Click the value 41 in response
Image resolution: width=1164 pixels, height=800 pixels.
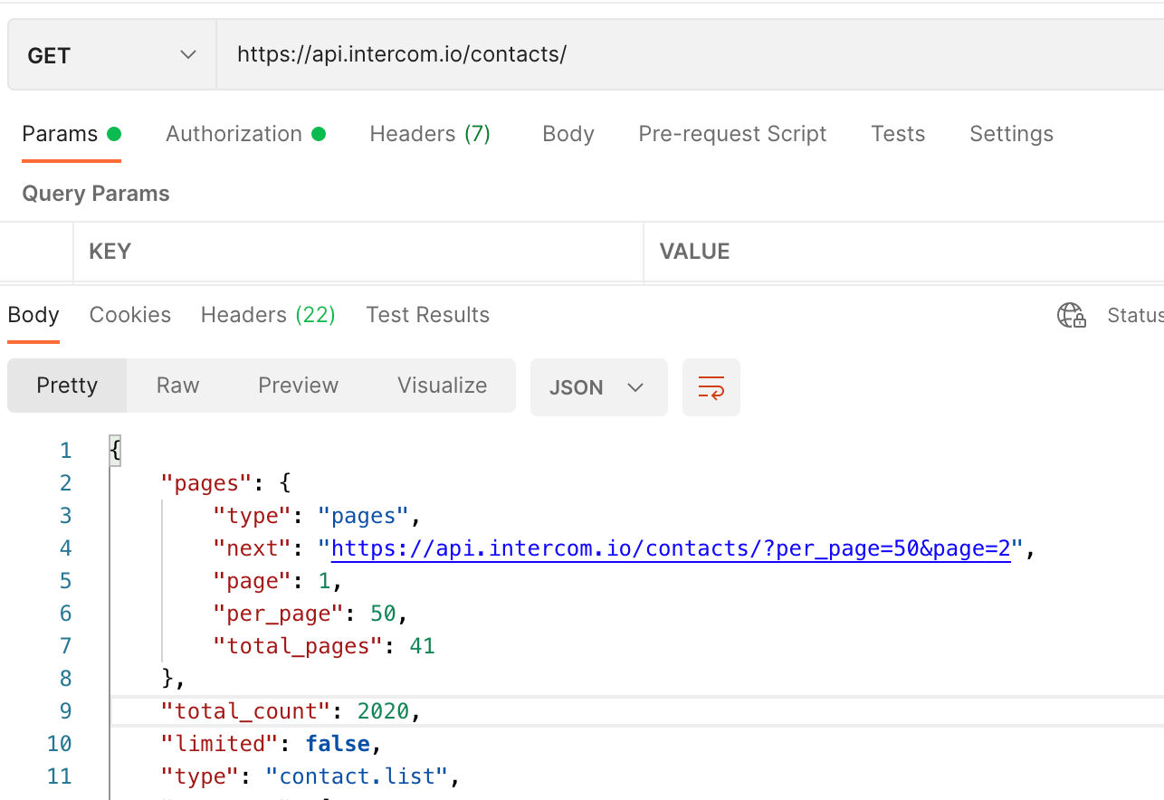pyautogui.click(x=423, y=646)
